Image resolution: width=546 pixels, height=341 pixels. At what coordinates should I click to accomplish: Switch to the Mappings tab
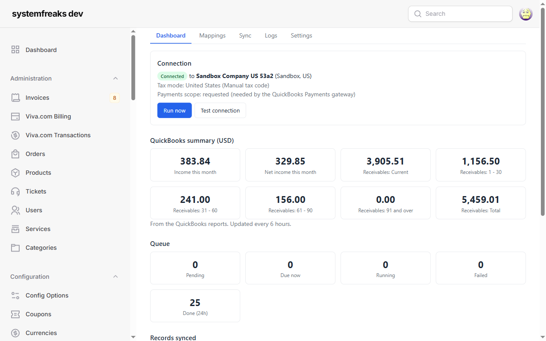pyautogui.click(x=212, y=35)
